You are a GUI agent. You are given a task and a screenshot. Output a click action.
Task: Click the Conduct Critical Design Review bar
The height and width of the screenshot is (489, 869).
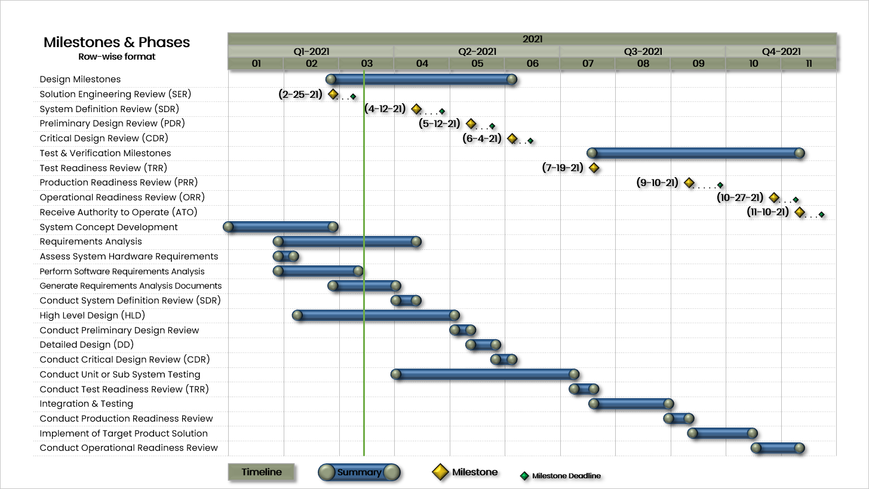point(504,360)
